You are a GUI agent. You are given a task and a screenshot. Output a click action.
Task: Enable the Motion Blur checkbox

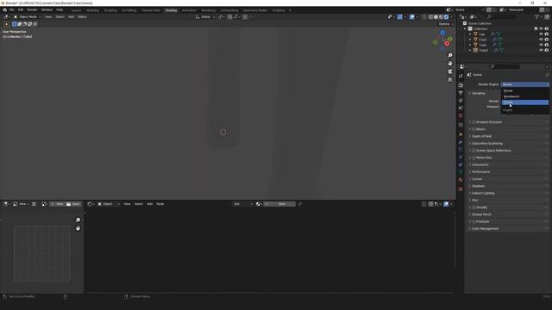click(474, 158)
